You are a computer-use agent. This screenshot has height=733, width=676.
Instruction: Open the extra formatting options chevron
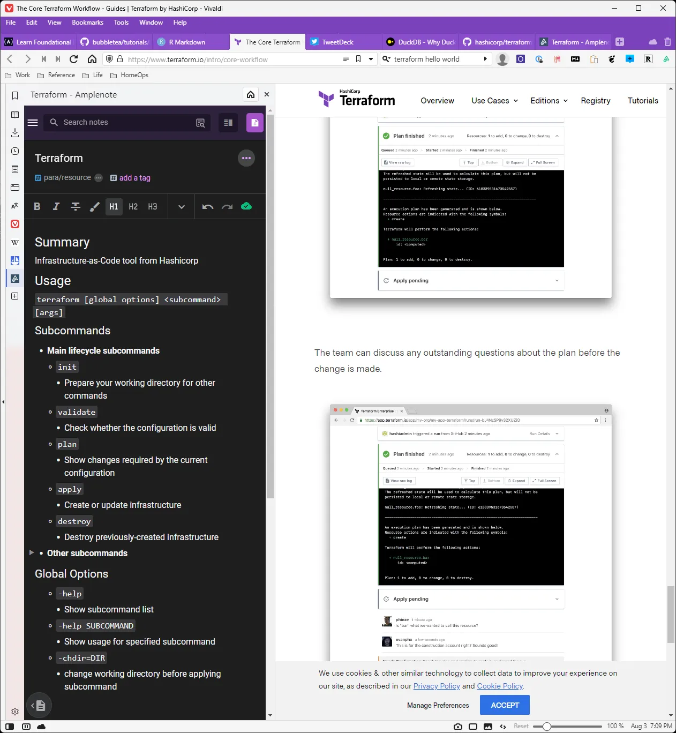click(181, 206)
